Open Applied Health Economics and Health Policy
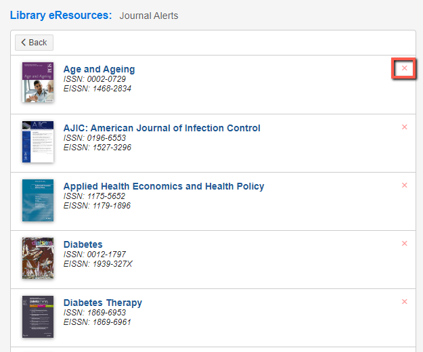The image size is (423, 352). (164, 186)
